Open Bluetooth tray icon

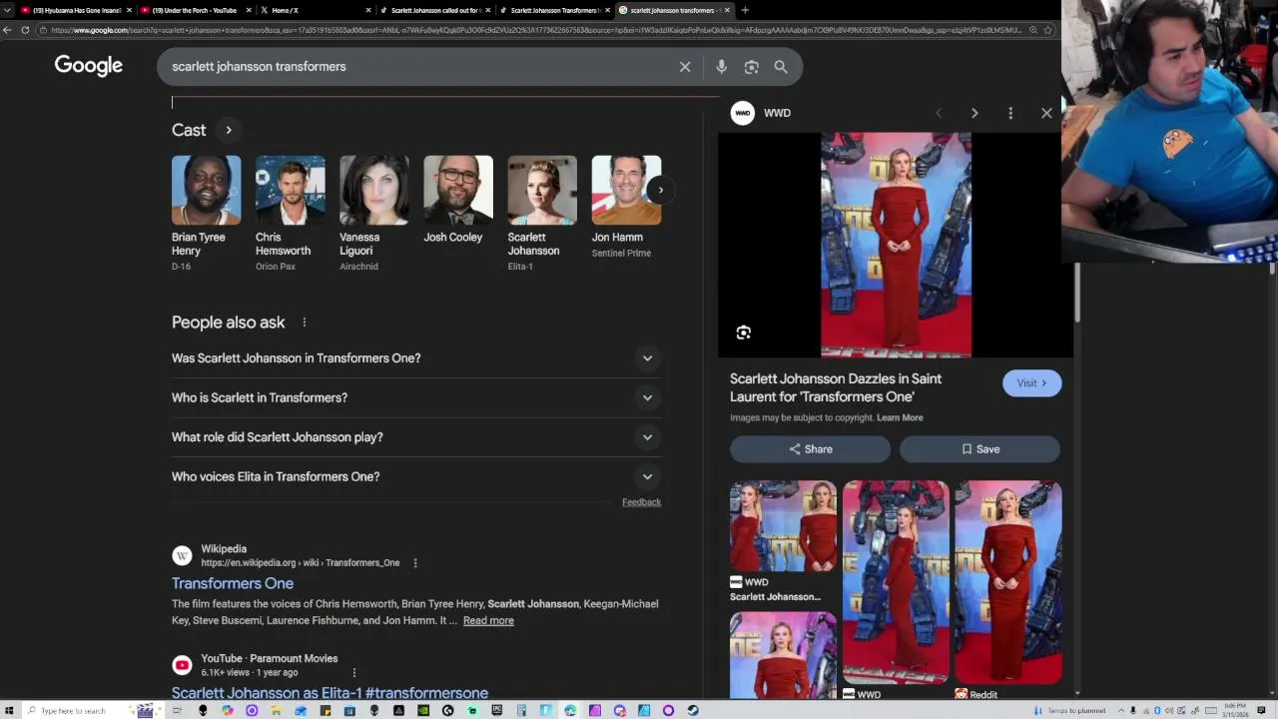1156,711
